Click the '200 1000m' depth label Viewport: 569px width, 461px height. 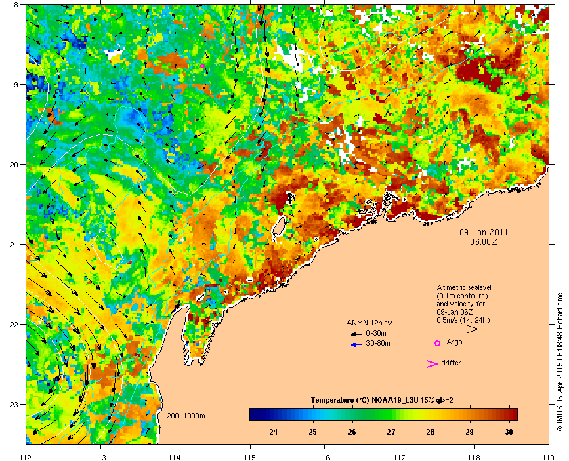pos(186,416)
